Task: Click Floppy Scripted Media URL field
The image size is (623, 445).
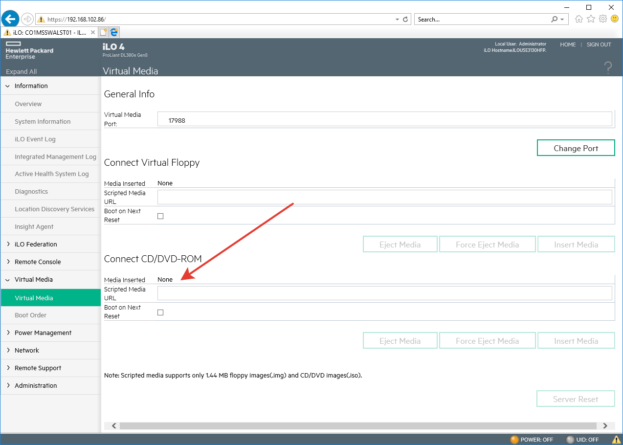Action: pyautogui.click(x=385, y=197)
